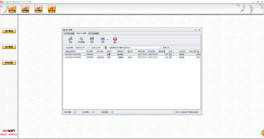The width and height of the screenshot is (264, 139).
Task: Switch to the 资产事件提醒 tab
Action: tap(69, 33)
